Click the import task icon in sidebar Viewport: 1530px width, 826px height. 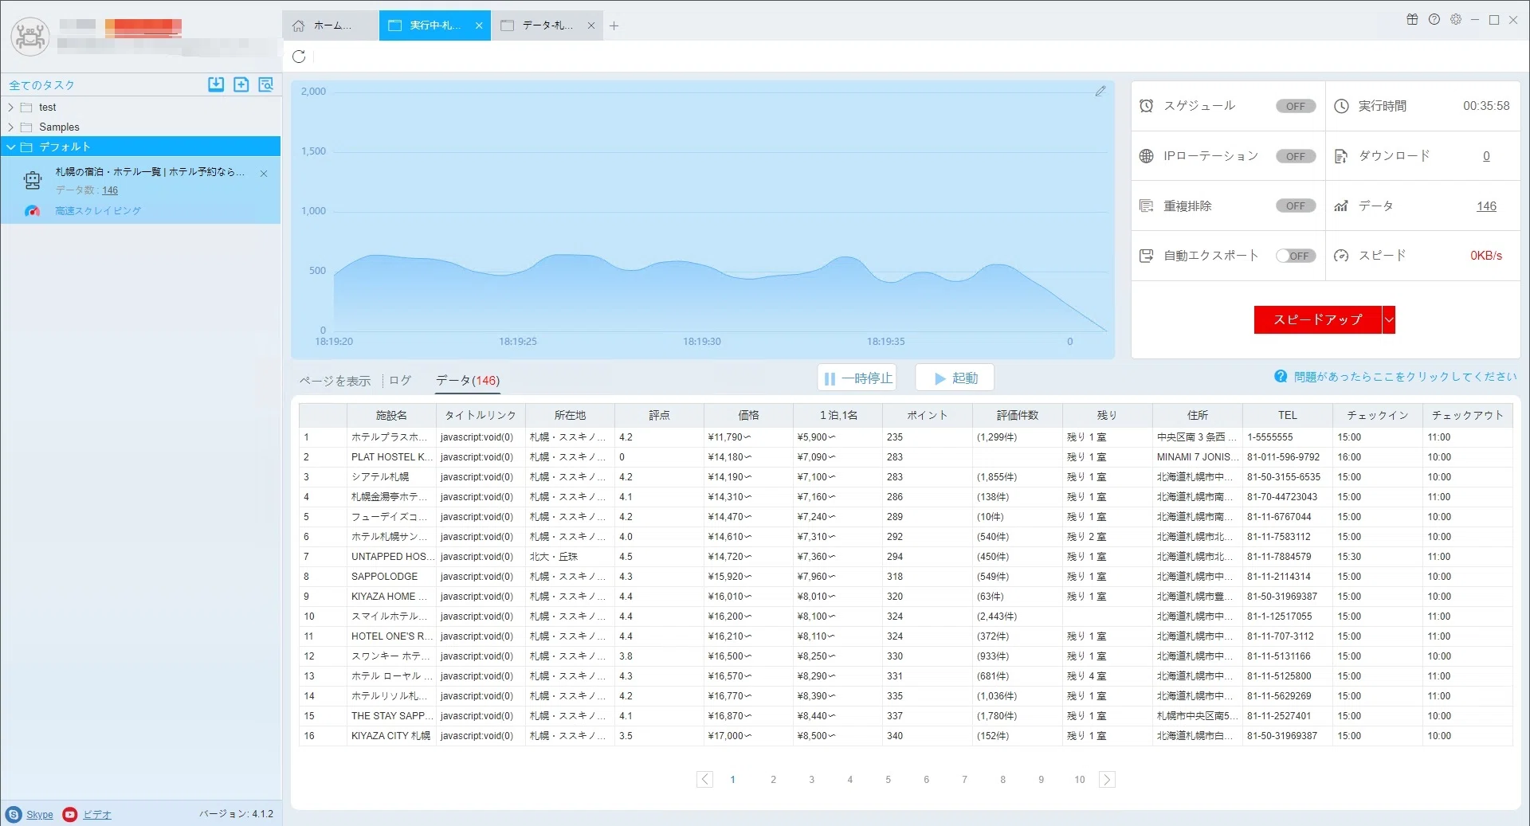coord(216,84)
